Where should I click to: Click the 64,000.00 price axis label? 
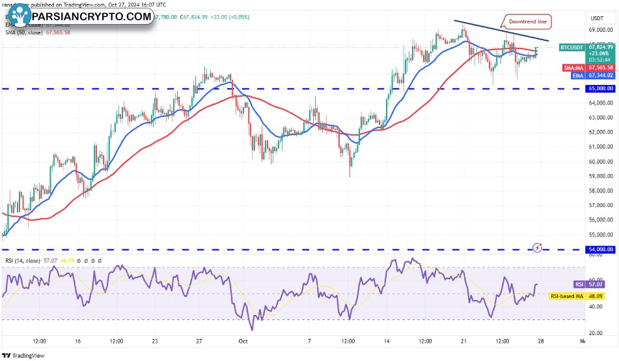coord(601,103)
